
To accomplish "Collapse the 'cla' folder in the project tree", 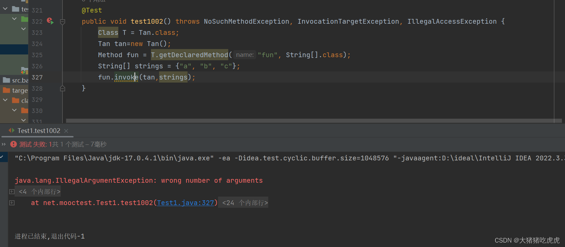I will click(5, 100).
